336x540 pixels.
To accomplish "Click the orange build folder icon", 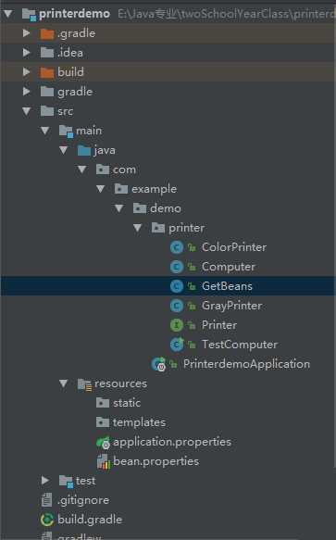I will (47, 72).
